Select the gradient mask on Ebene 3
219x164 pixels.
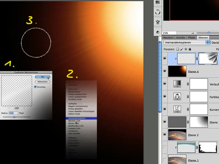tap(199, 122)
